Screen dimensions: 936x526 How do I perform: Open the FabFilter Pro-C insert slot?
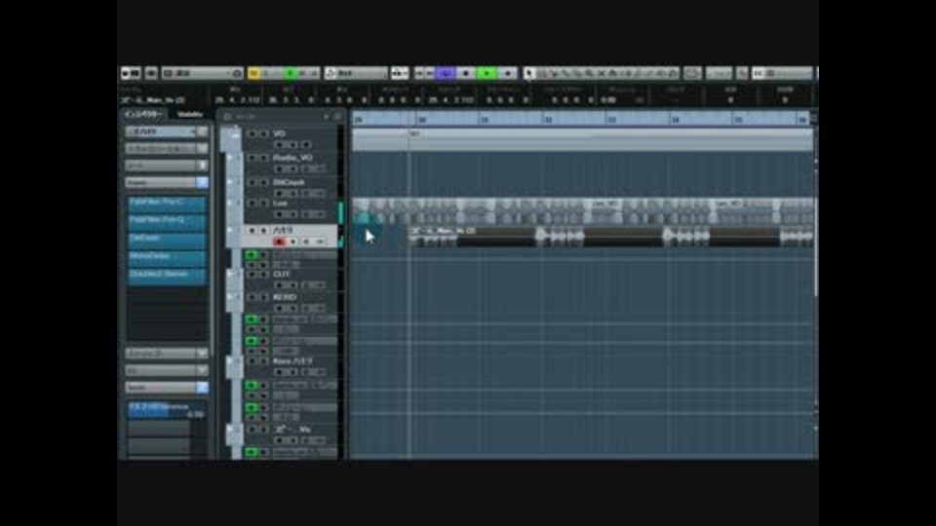[x=167, y=204]
